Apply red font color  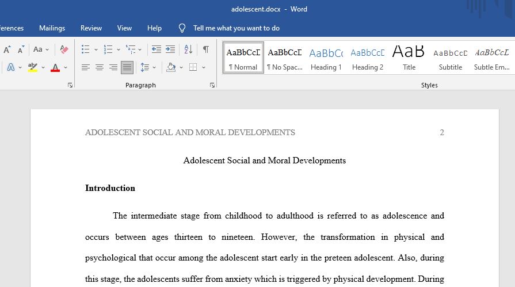click(x=55, y=67)
